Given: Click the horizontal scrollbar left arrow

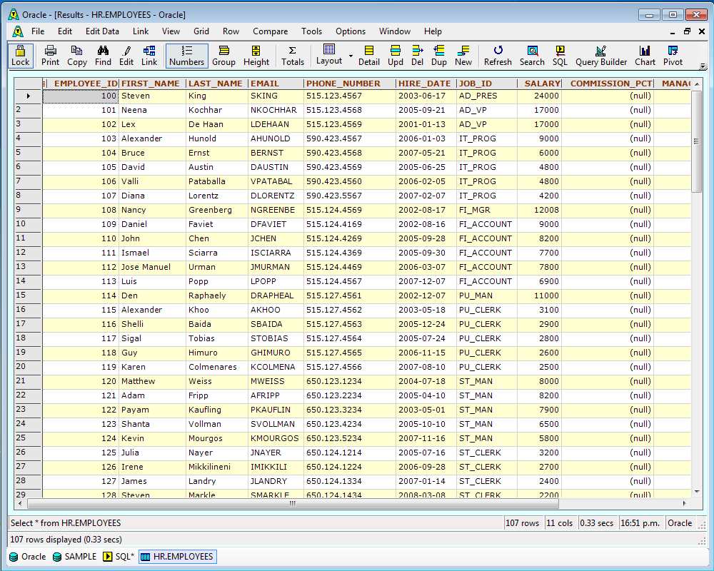Looking at the screenshot, I should [x=20, y=503].
